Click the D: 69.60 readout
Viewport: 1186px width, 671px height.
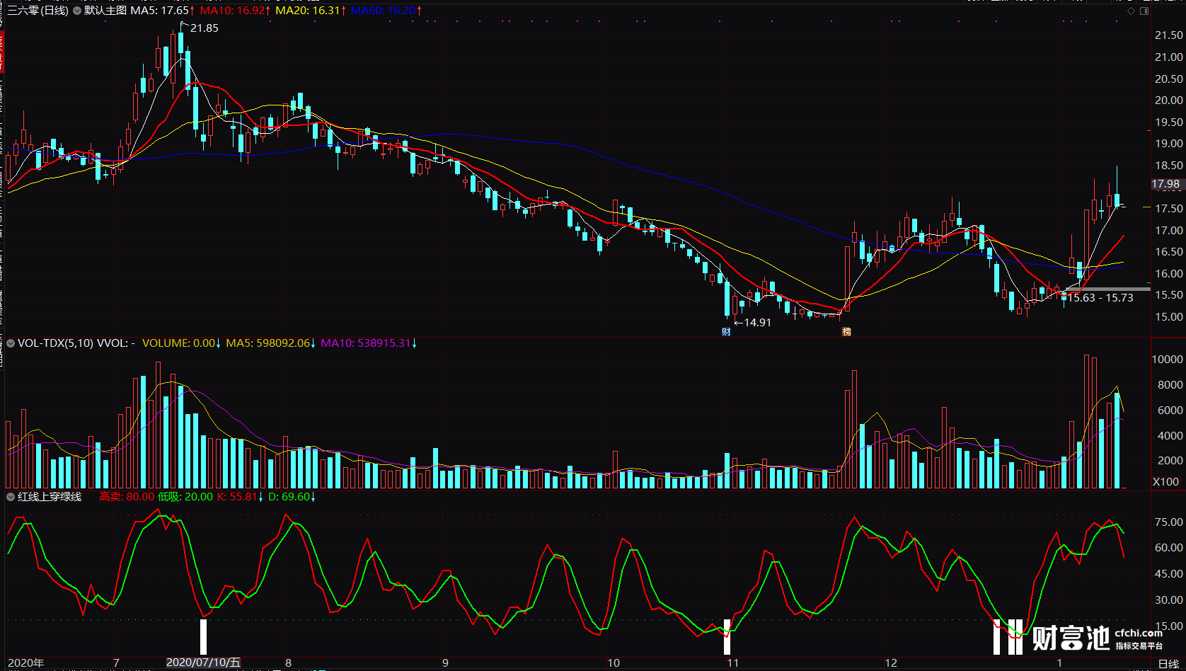point(292,497)
